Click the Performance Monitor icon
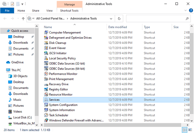This screenshot has height=133, width=194. 46,74
